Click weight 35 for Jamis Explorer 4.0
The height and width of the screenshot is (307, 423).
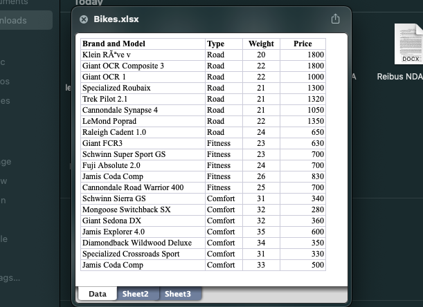coord(261,232)
